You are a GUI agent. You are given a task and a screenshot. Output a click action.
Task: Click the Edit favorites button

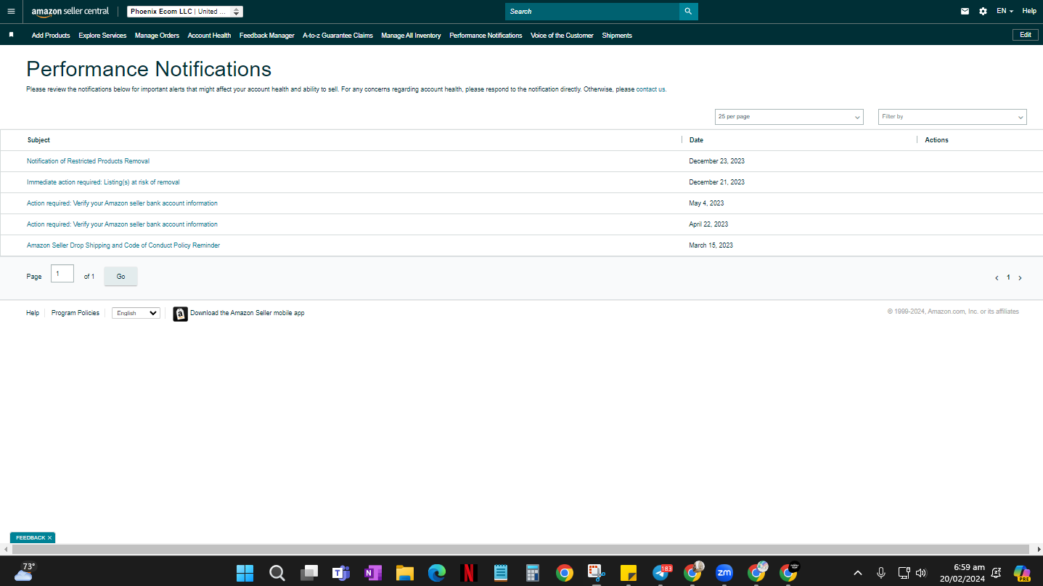pos(1025,35)
